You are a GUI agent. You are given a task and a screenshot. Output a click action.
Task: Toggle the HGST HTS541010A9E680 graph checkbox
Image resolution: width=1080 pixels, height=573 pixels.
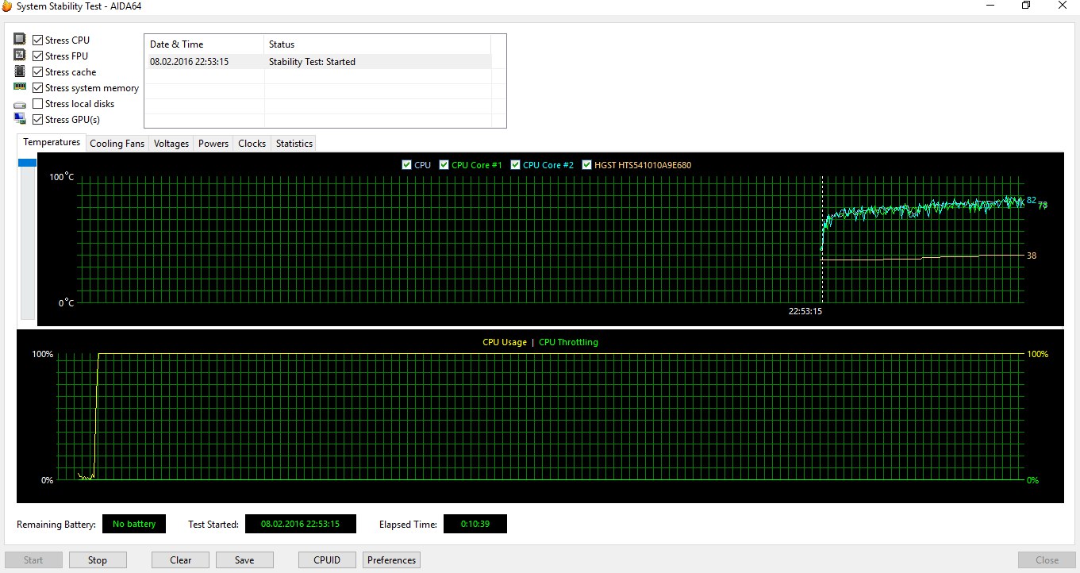[586, 165]
